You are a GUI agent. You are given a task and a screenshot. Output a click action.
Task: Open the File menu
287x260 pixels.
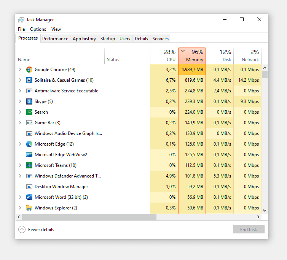tap(21, 29)
